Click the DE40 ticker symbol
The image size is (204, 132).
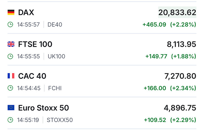click(55, 25)
